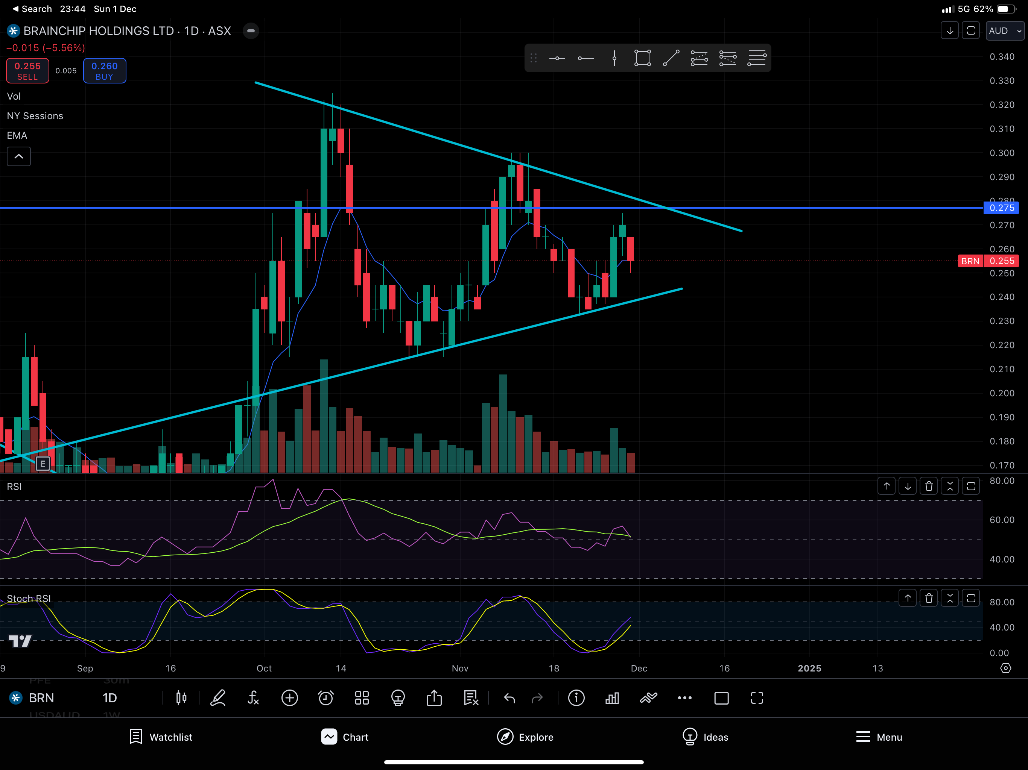
Task: Move RSI pane up
Action: tap(887, 486)
